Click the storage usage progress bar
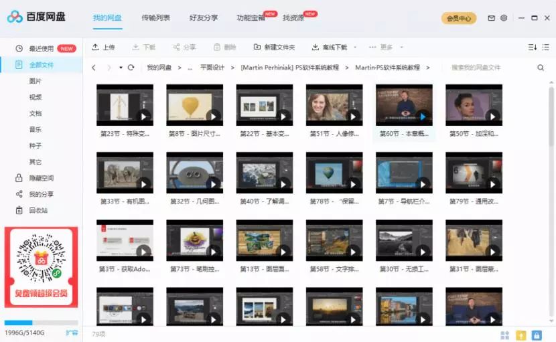Image resolution: width=556 pixels, height=342 pixels. [41, 323]
